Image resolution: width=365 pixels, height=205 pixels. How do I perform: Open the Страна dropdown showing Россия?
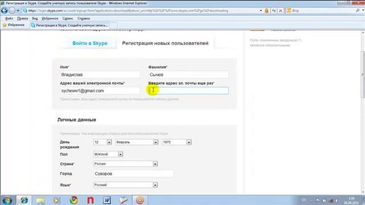125,164
